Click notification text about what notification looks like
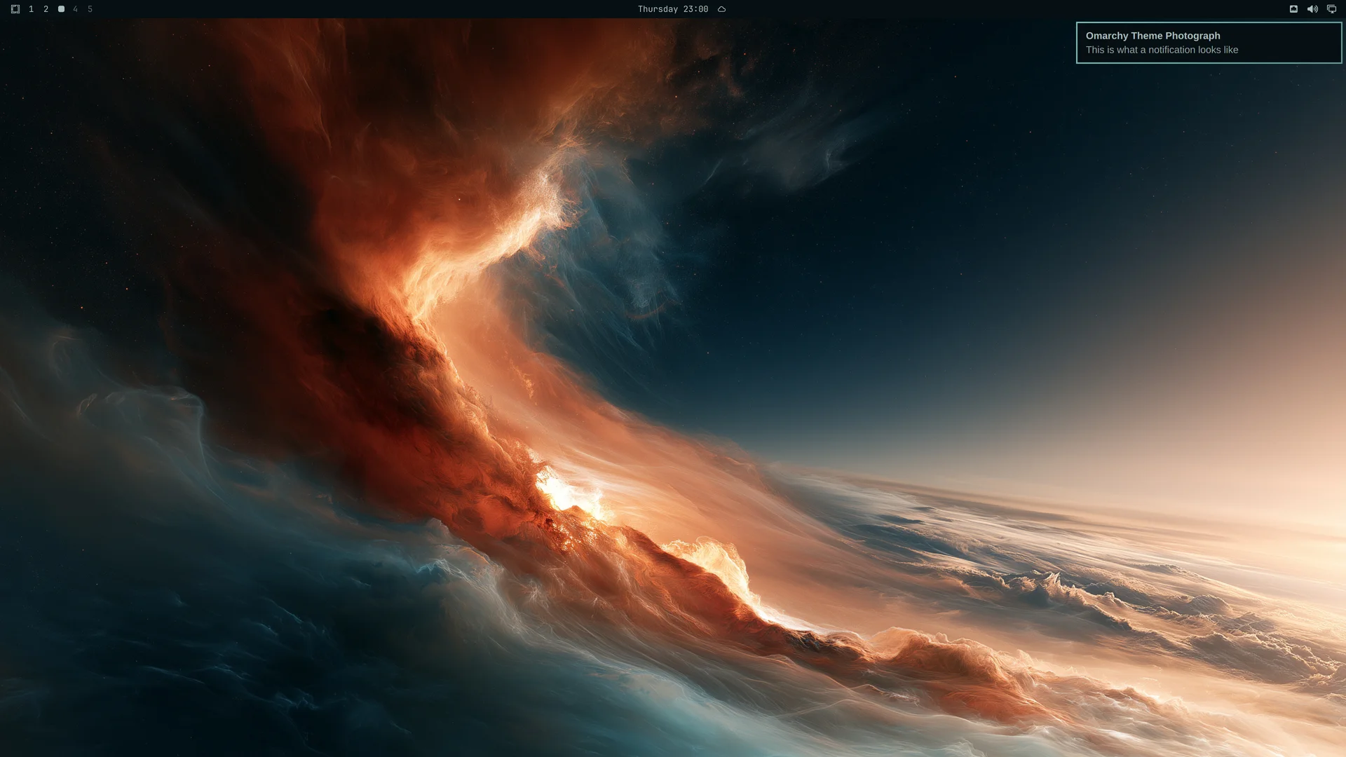This screenshot has height=757, width=1346. [1162, 50]
